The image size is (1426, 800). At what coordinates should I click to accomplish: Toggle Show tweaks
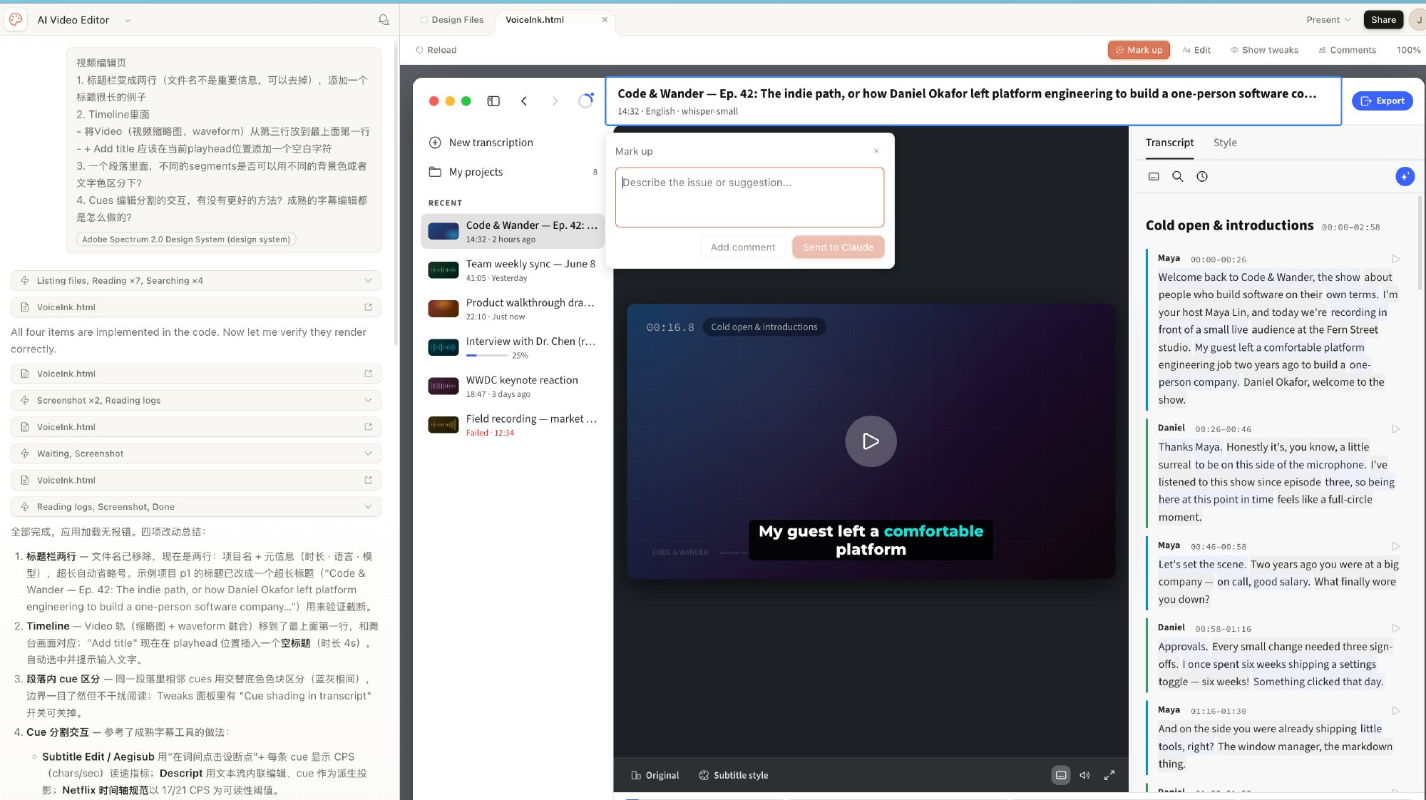point(1264,50)
